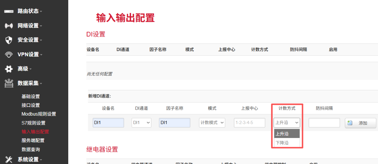The image size is (378, 164).
Task: Click the network settings wireless icon
Action: coord(9,26)
